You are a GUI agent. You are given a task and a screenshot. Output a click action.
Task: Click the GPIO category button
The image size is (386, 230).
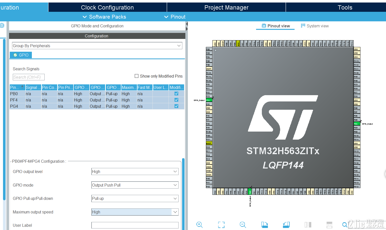21,55
